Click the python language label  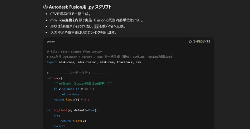[51, 41]
